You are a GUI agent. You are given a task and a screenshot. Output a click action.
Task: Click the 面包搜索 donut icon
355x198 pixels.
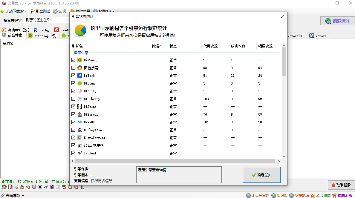80,68
